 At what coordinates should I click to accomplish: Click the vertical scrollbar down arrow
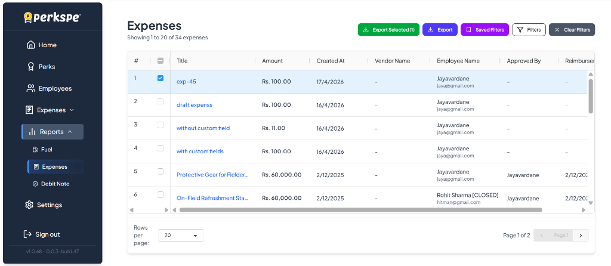591,203
